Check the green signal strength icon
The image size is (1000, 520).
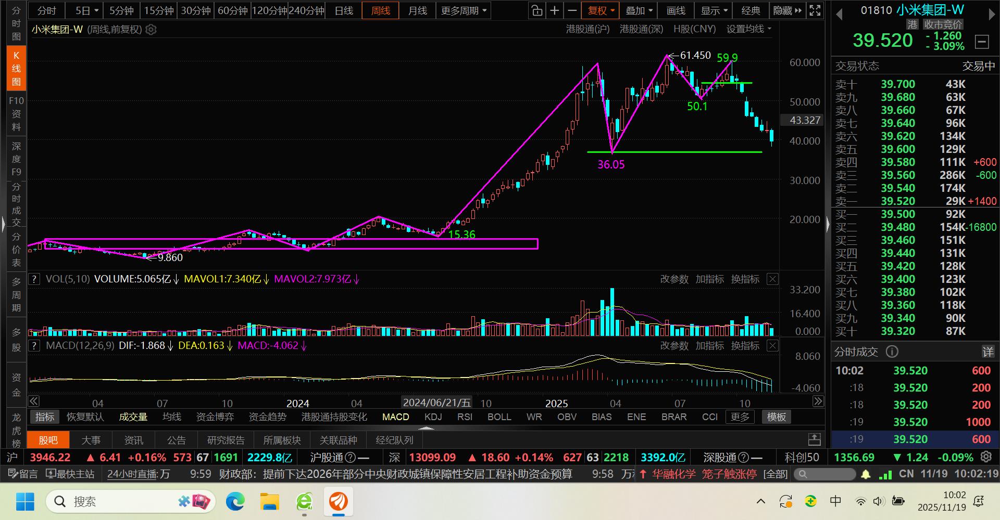tap(885, 474)
